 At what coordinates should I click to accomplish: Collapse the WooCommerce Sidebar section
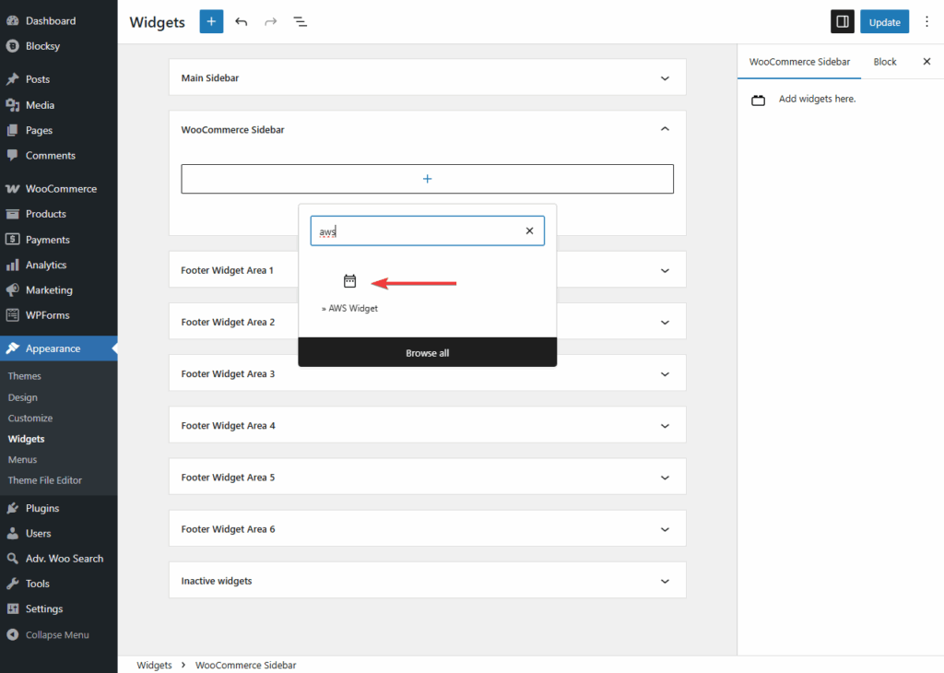665,129
